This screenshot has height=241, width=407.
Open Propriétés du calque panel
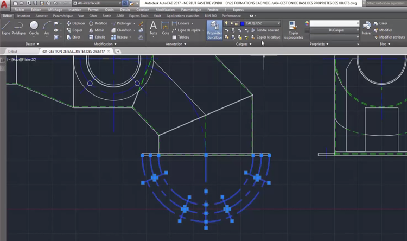point(214,29)
